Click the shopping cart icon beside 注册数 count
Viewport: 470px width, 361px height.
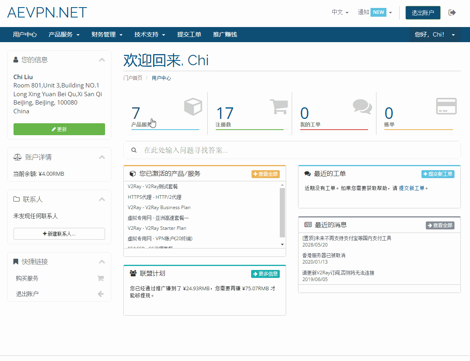pyautogui.click(x=279, y=106)
